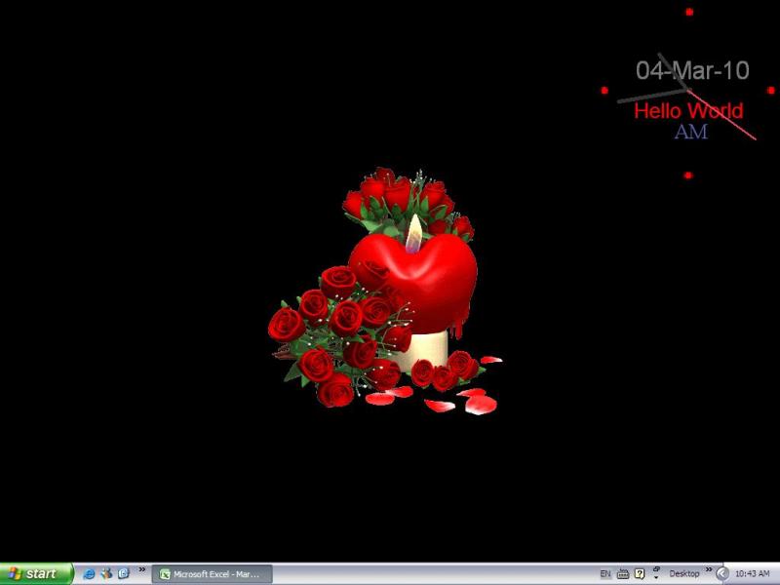780x585 pixels.
Task: Click the language bar keyboard icon
Action: (x=623, y=574)
